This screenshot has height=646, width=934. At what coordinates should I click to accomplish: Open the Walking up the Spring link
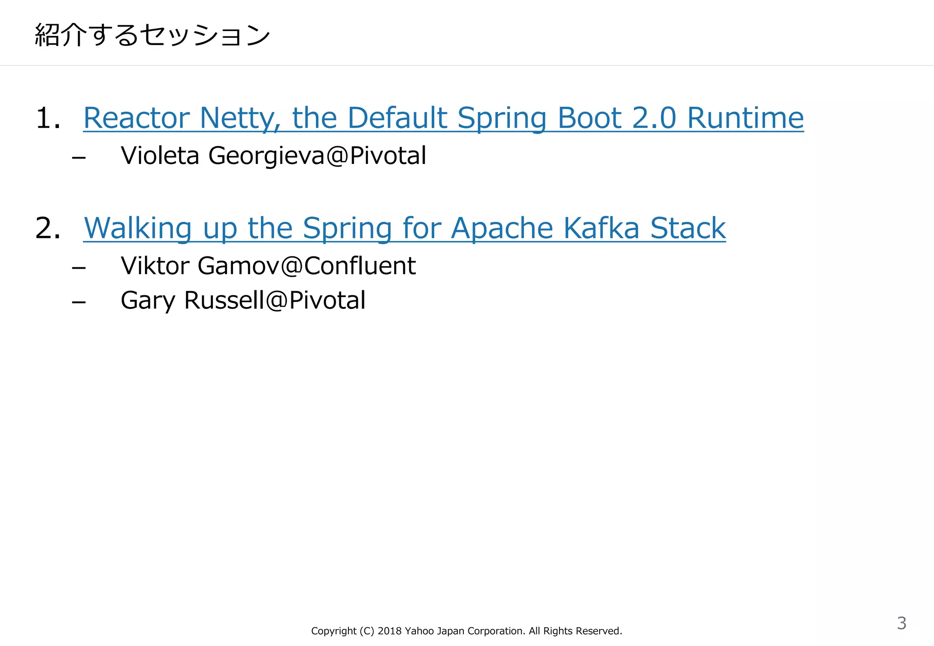[404, 228]
